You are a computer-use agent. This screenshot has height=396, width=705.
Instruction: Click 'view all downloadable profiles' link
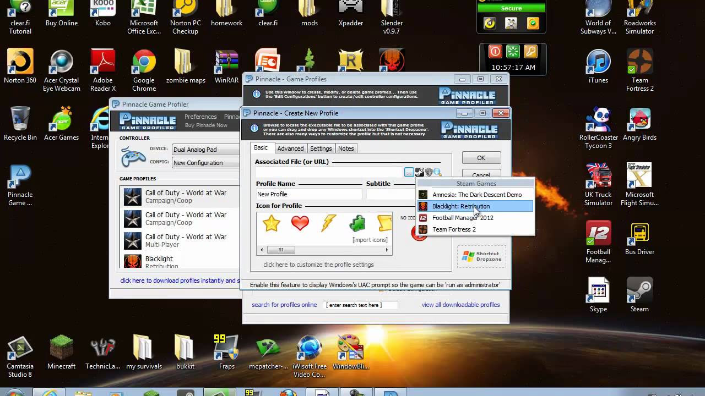tap(461, 305)
